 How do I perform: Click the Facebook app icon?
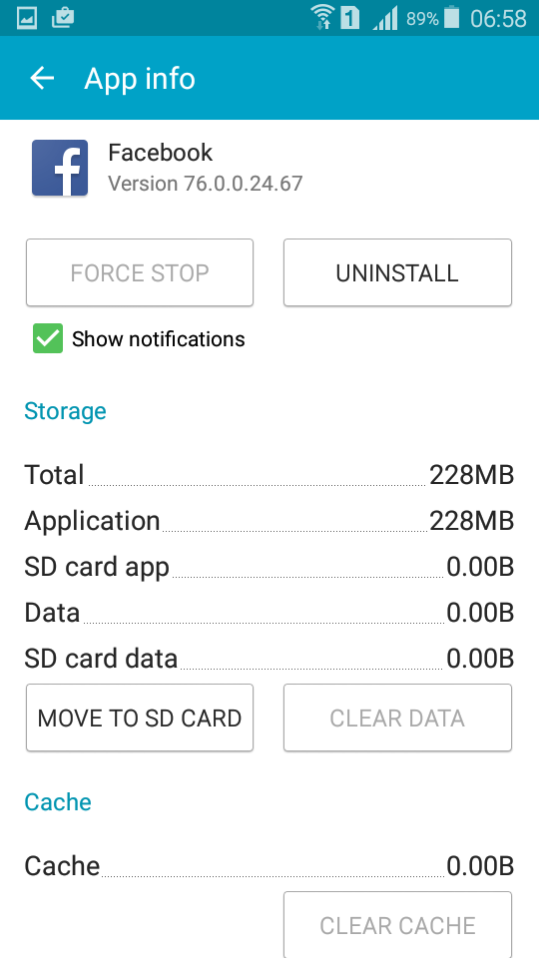60,168
